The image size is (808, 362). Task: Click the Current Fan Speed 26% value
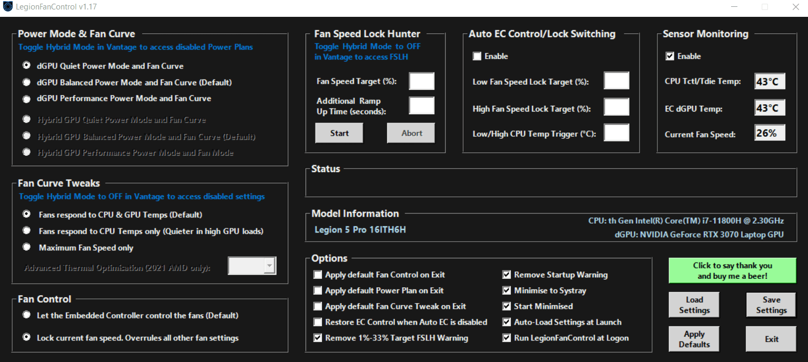pyautogui.click(x=770, y=133)
